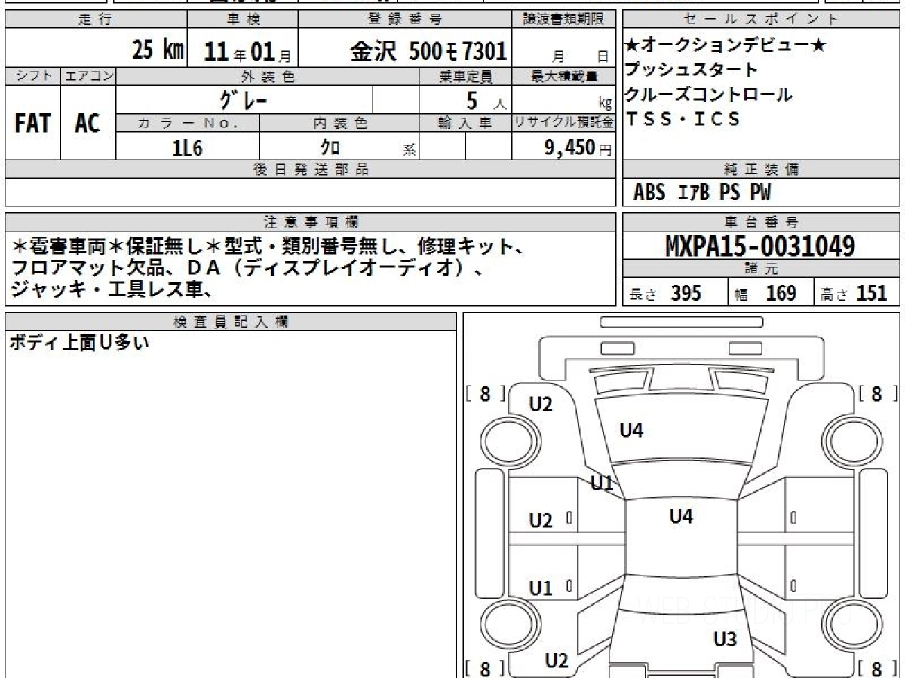905x678 pixels.
Task: Select the air conditioner value "AC"
Action: pyautogui.click(x=87, y=123)
